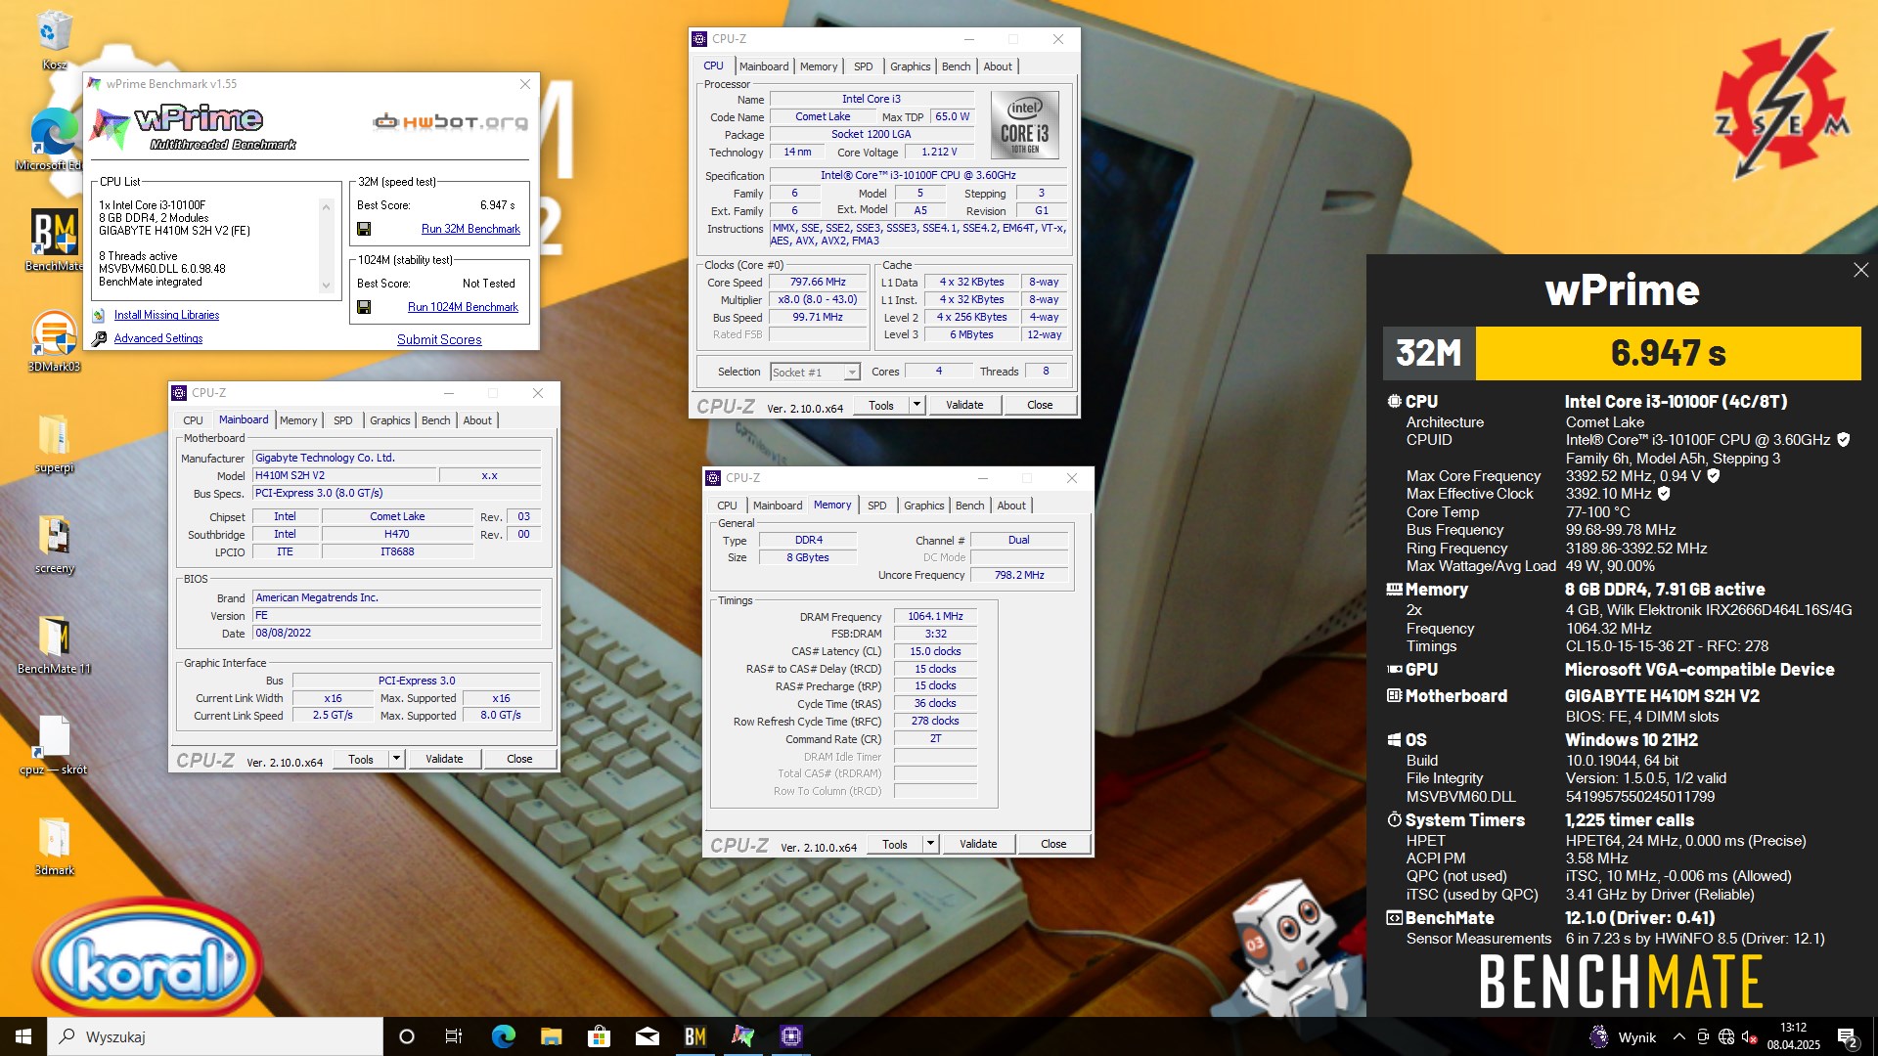Screen dimensions: 1878x1056
Task: Open Task View from the taskbar
Action: coord(454,1036)
